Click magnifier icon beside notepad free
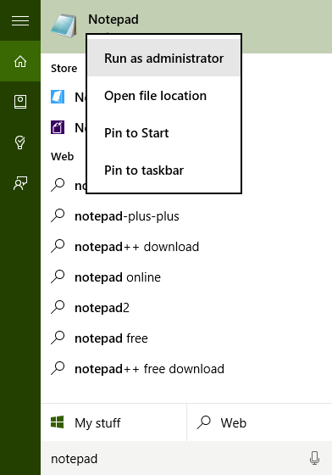 pos(58,338)
